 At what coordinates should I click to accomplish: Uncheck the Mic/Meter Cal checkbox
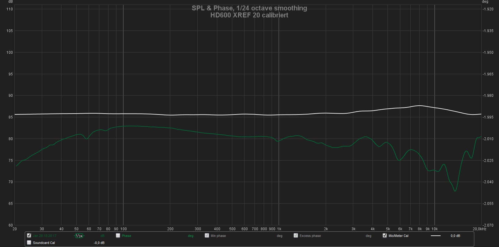tap(385, 235)
